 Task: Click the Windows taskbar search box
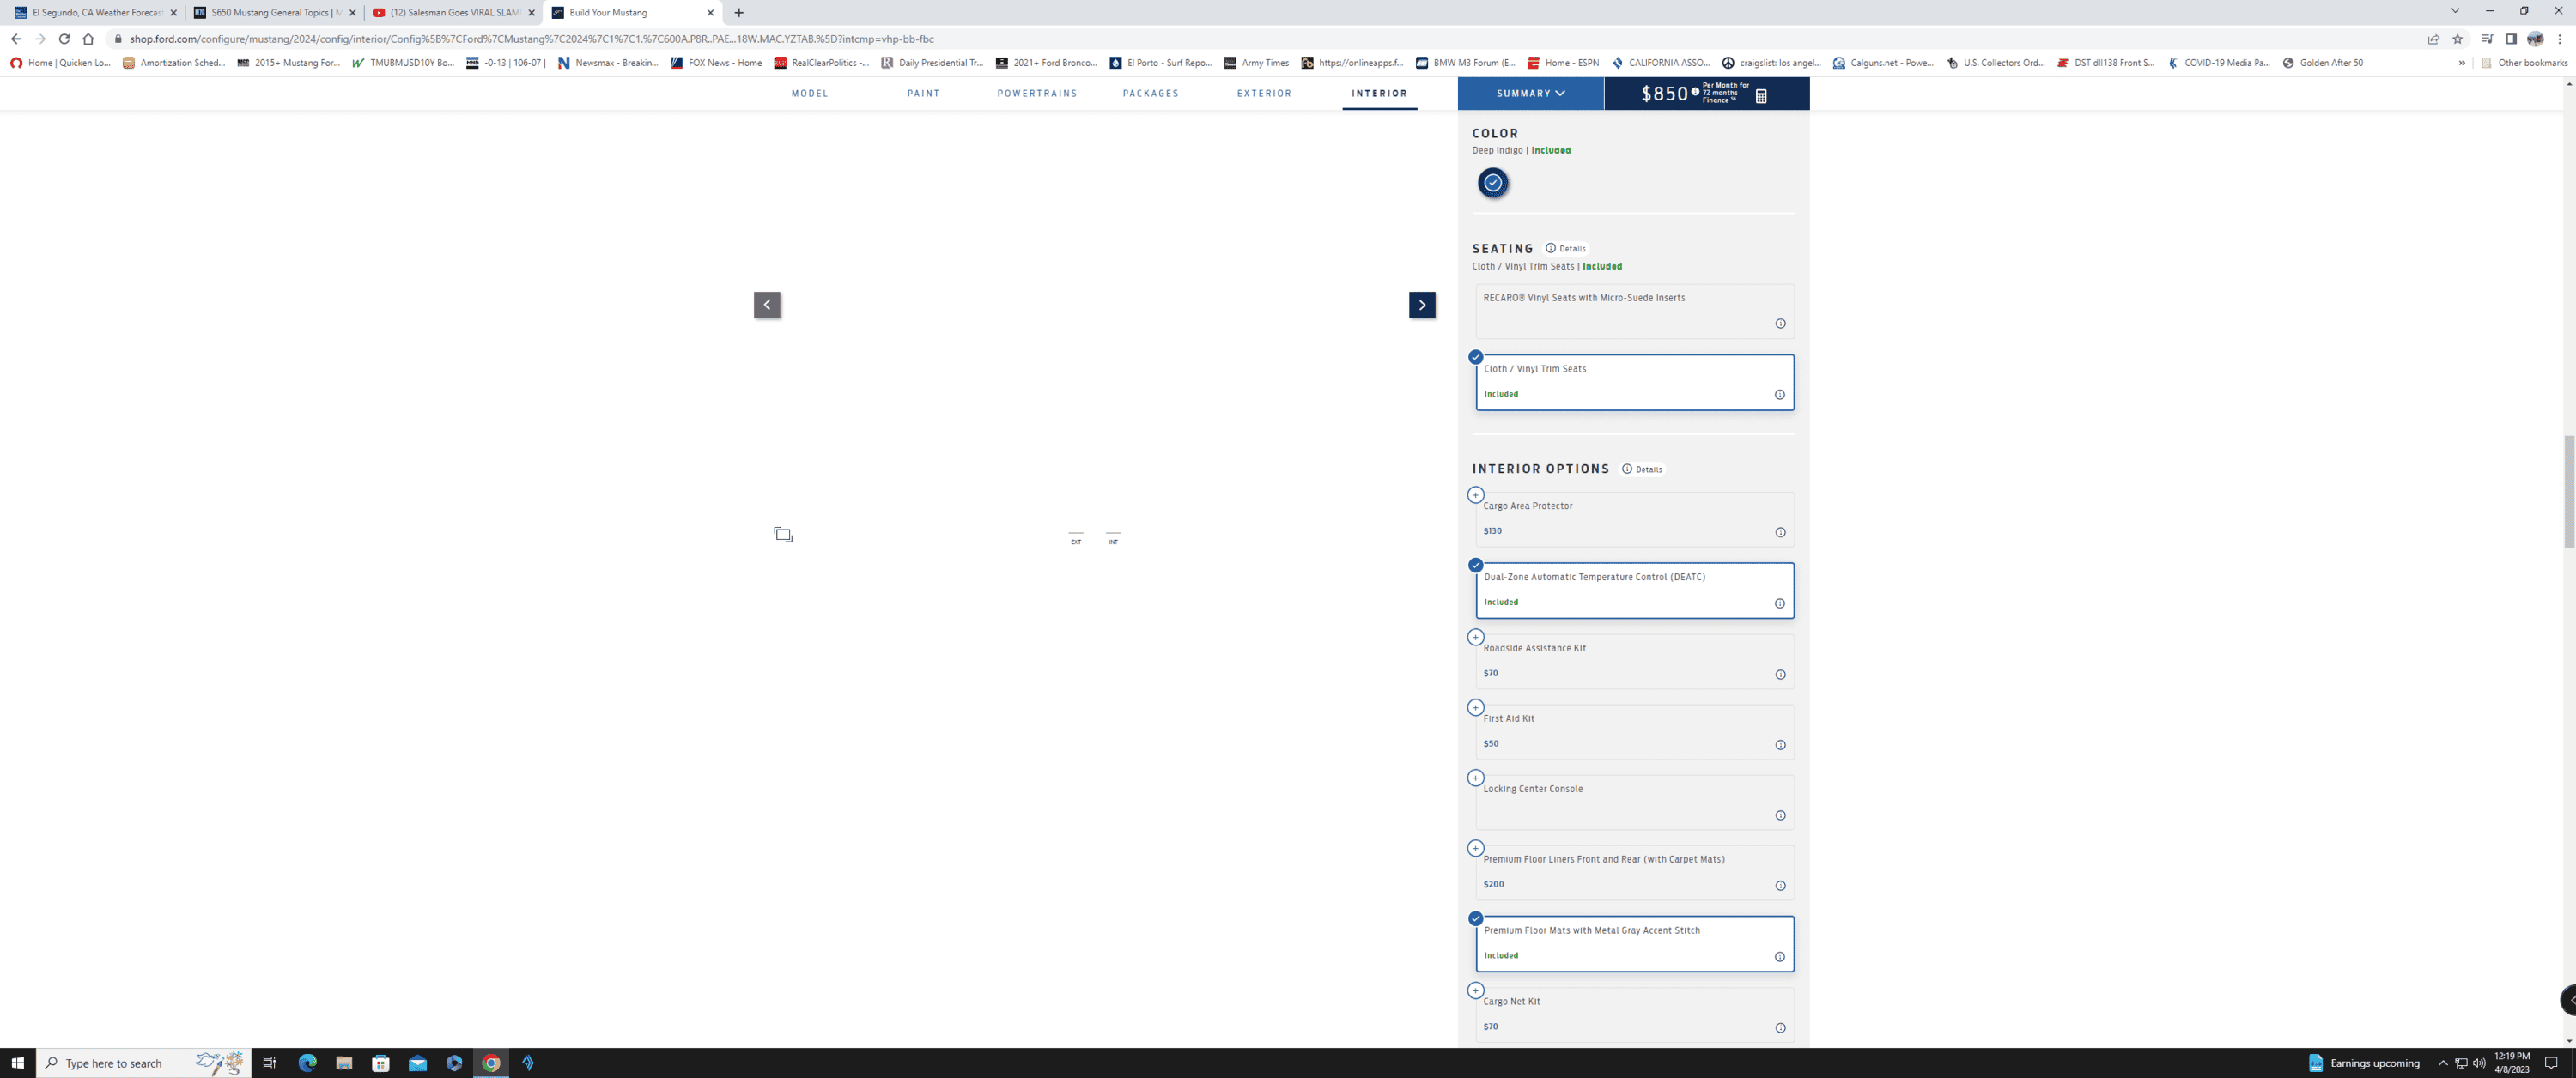click(x=143, y=1063)
